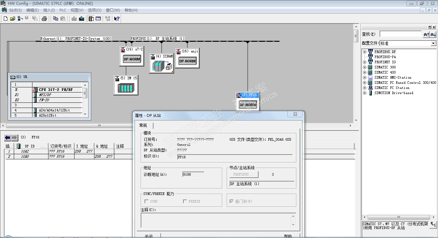This screenshot has height=238, width=438.
Task: Click the station window vertical scrollbar
Action: 356,73
